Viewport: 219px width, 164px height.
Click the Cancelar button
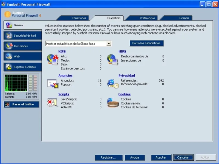[183, 157]
